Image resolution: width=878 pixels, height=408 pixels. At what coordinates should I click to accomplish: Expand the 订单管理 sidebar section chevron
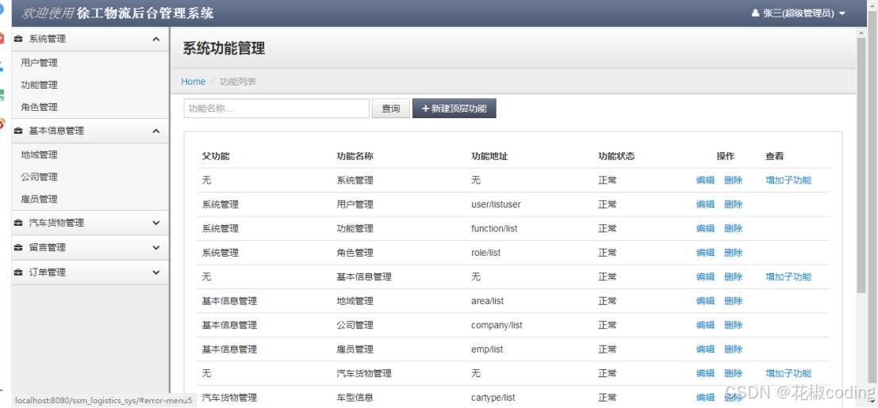coord(156,273)
